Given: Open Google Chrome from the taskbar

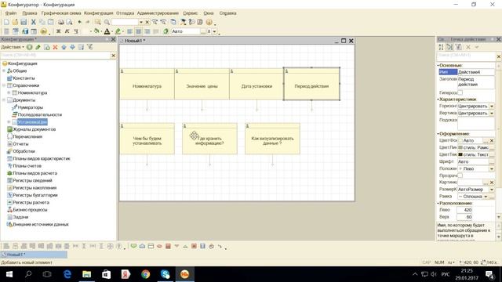Looking at the screenshot, I should pos(146,274).
